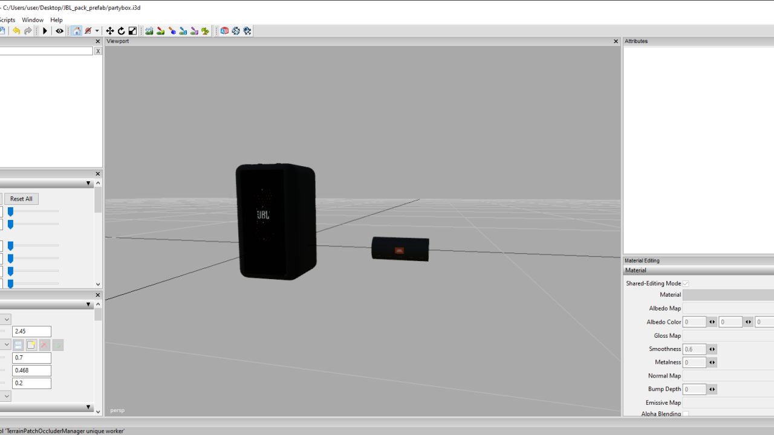The height and width of the screenshot is (435, 774).
Task: Open the dropdown beneath the 0.2 field
Action: click(5, 396)
